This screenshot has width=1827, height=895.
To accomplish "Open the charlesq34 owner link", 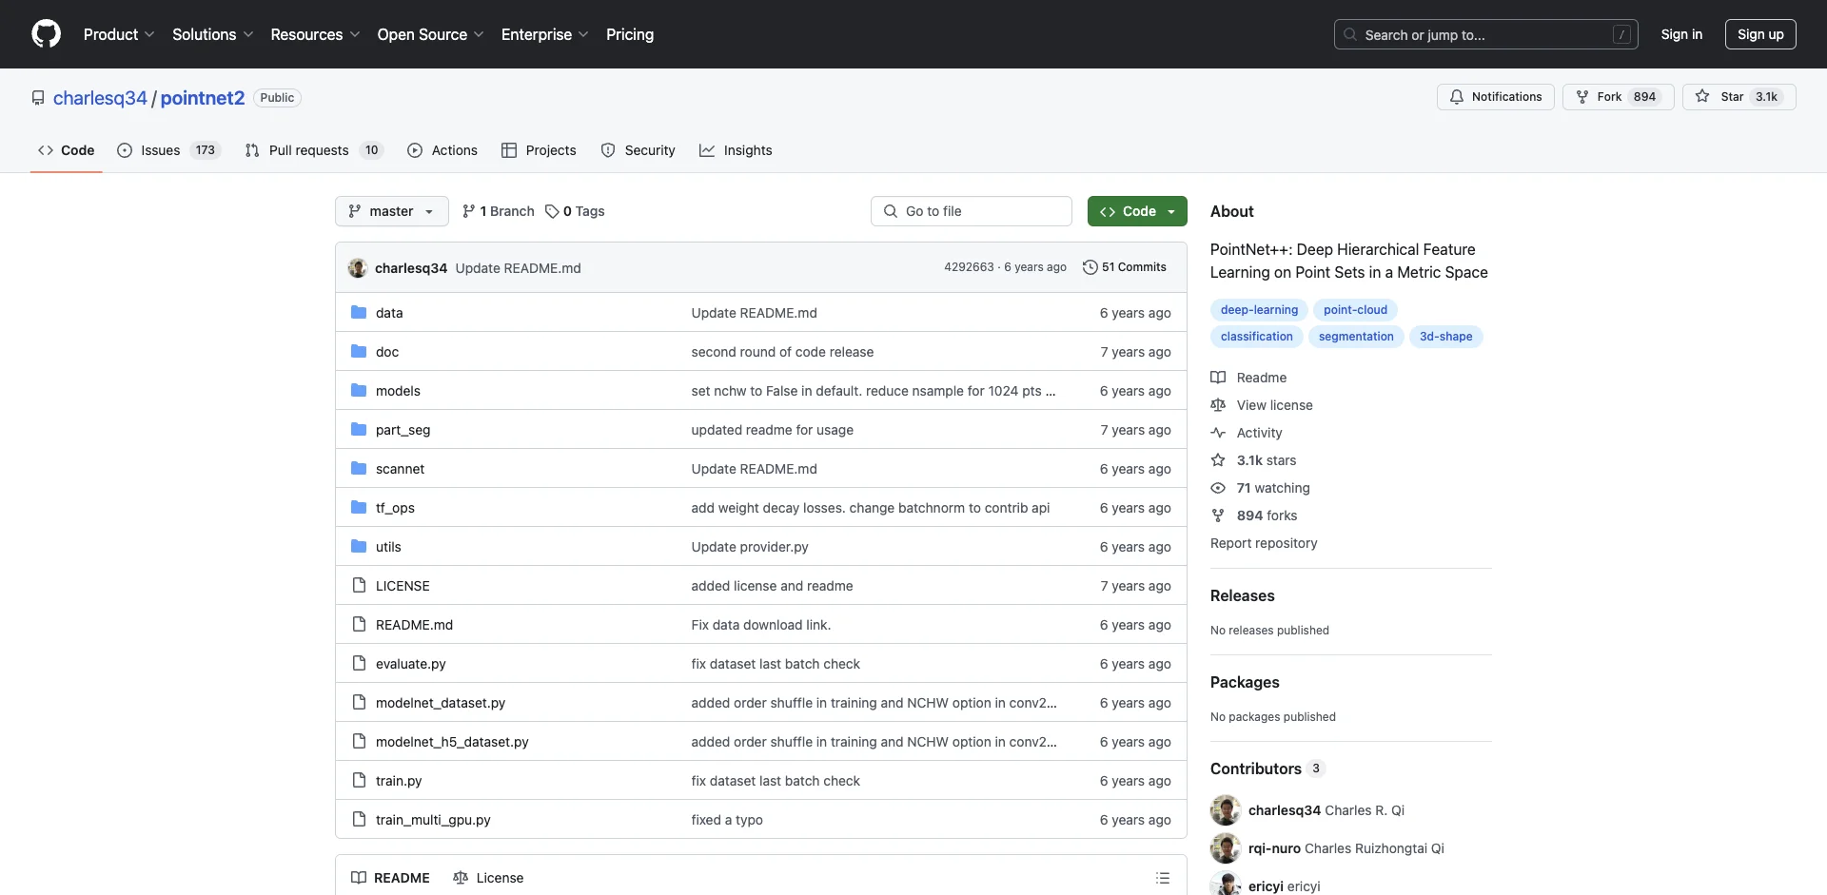I will 100,98.
